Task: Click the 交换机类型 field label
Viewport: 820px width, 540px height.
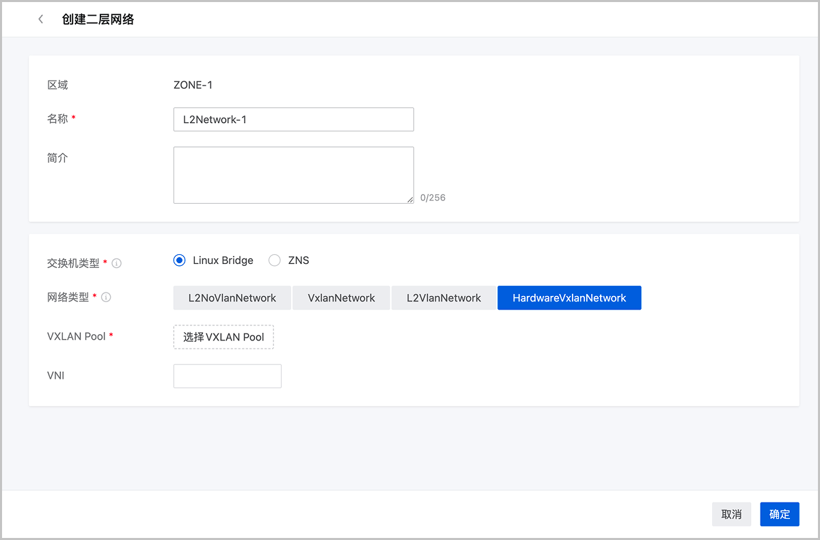Action: click(x=73, y=263)
